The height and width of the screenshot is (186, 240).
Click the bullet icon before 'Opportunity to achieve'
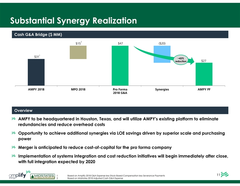tap(14, 133)
